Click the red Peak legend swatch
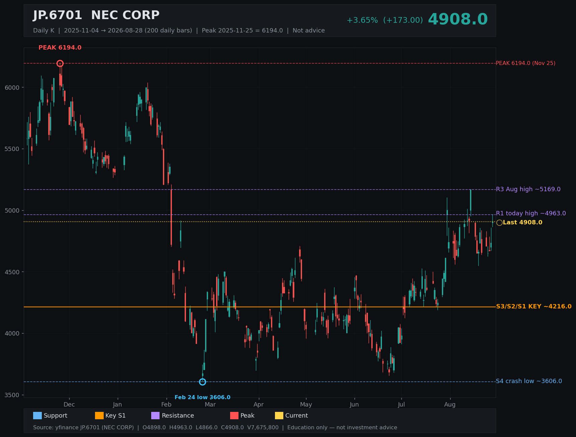 click(x=234, y=416)
